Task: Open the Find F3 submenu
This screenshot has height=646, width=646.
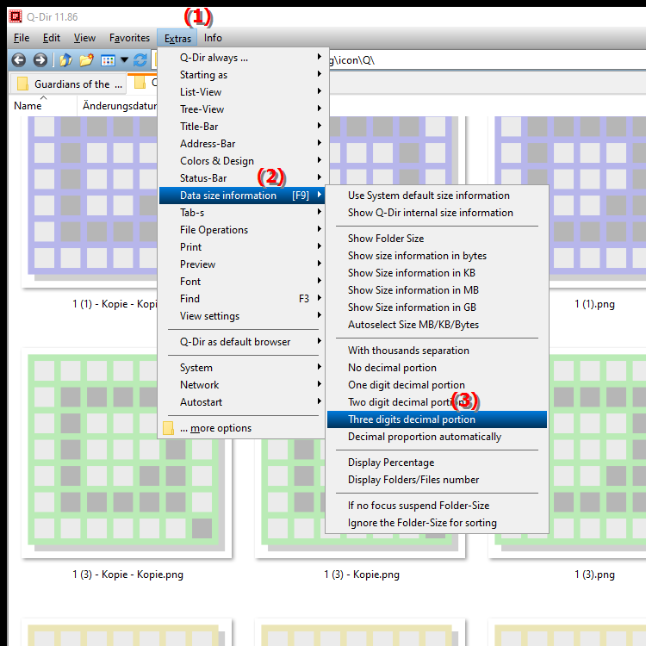Action: click(243, 299)
